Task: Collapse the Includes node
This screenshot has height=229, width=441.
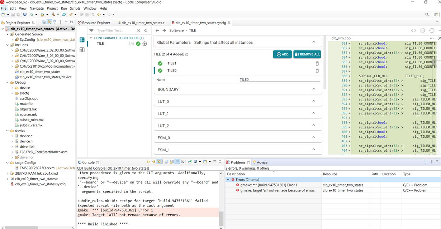Action: (8, 45)
